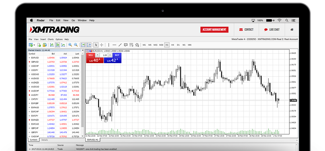Image resolution: width=325 pixels, height=151 pixels.
Task: Open the LIVE CHAT link
Action: (x=272, y=30)
